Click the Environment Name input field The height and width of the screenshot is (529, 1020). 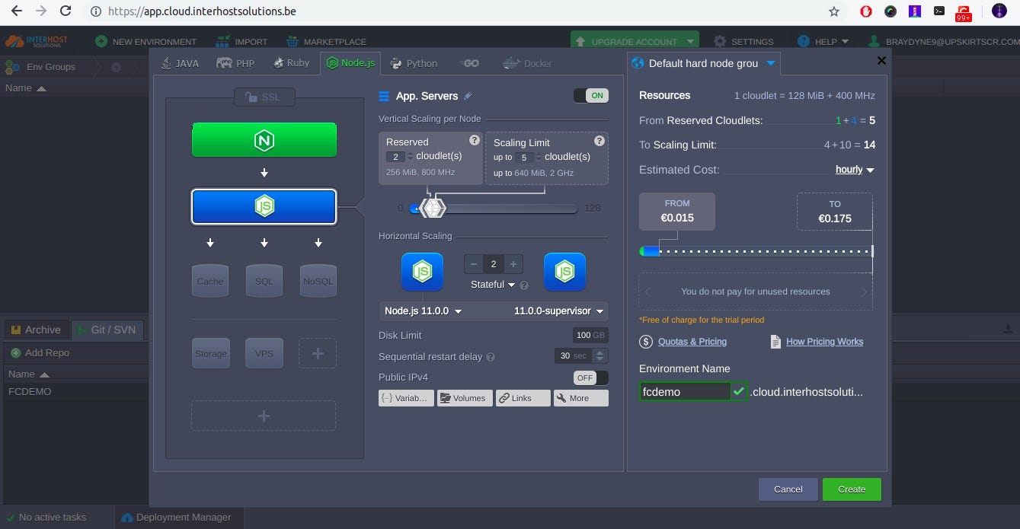(685, 392)
